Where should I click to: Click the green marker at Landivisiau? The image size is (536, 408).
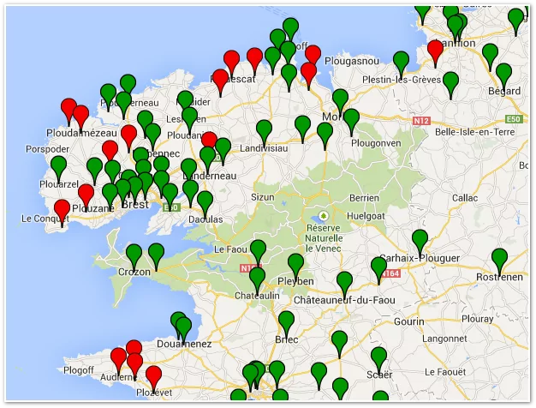(264, 134)
